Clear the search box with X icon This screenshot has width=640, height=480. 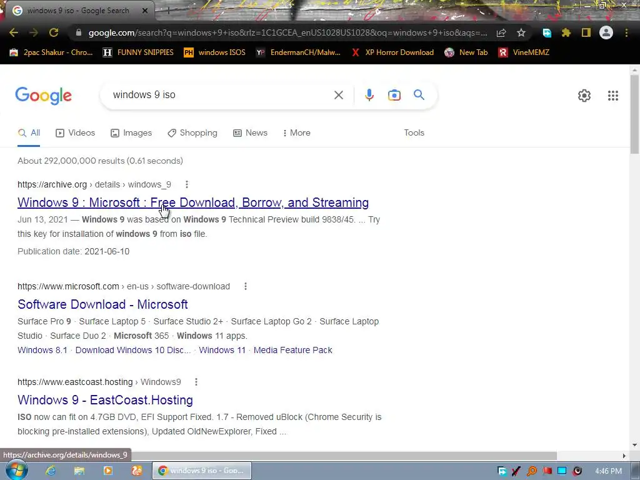point(338,95)
